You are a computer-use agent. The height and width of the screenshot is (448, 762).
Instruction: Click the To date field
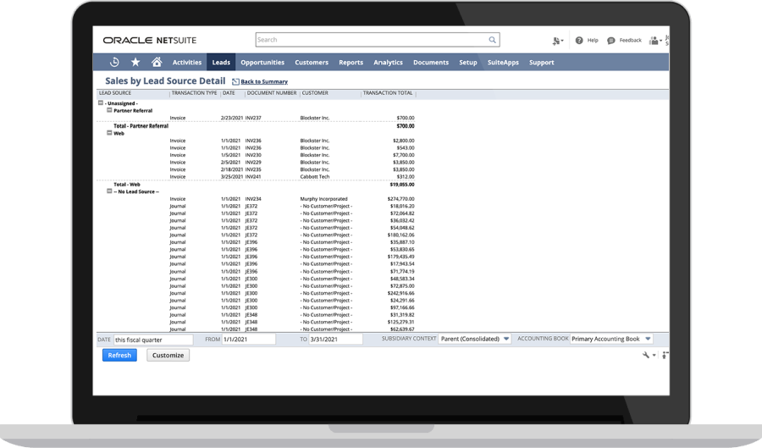point(336,339)
